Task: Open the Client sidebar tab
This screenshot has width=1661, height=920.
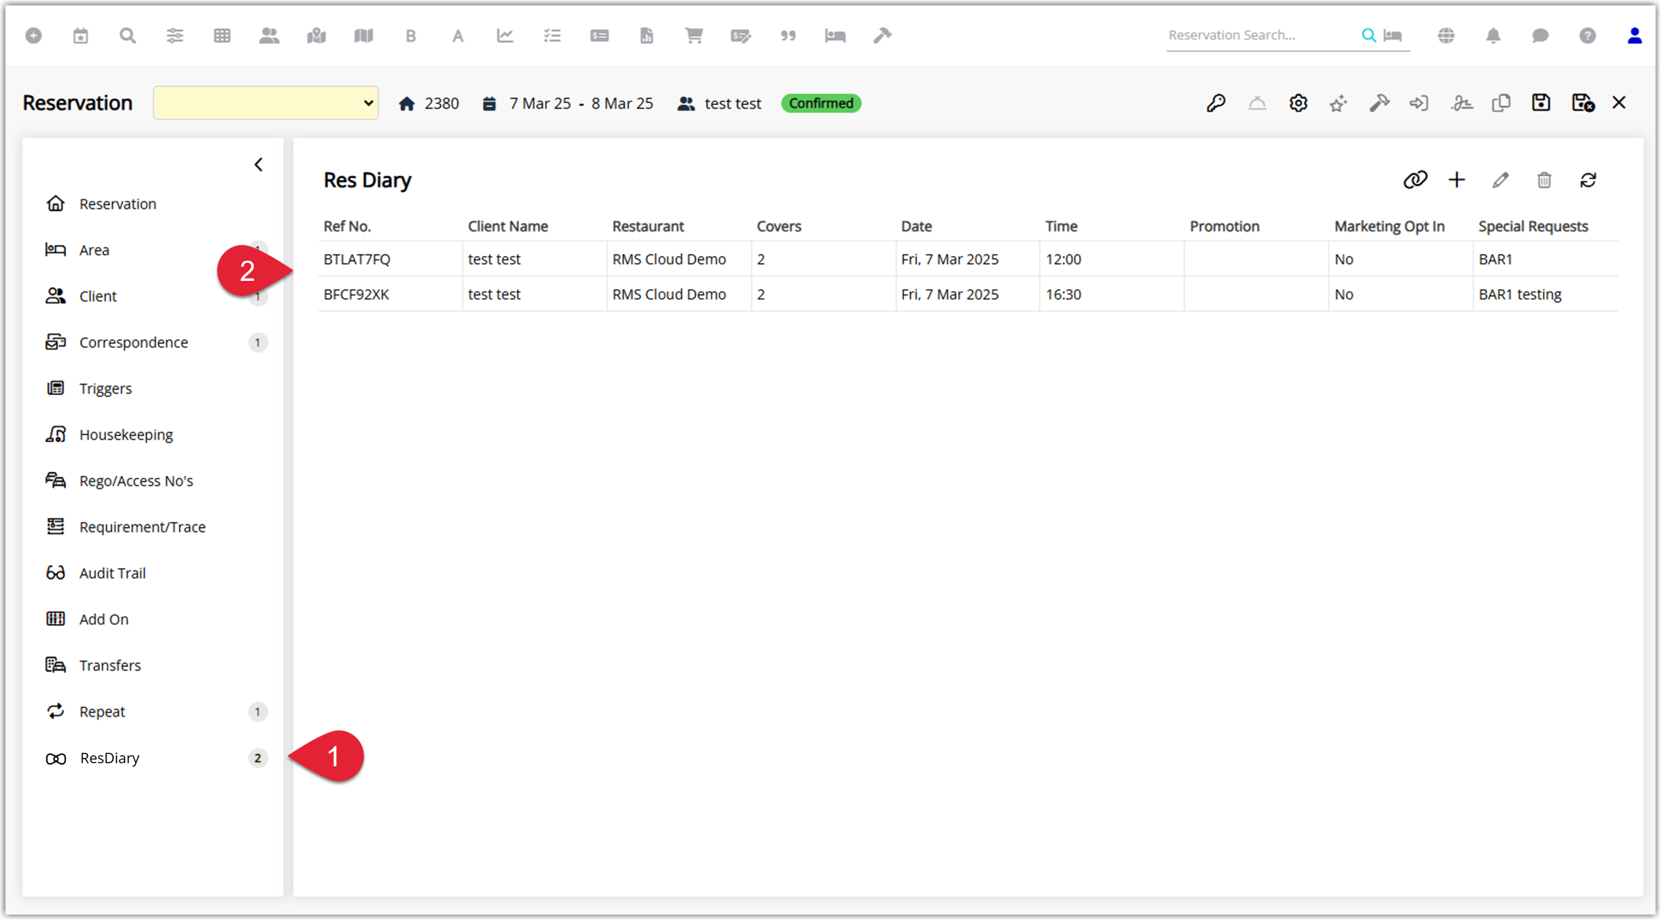Action: pyautogui.click(x=153, y=296)
